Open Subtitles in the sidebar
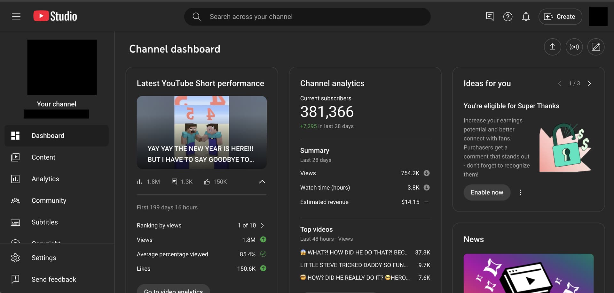The image size is (614, 293). click(57, 222)
